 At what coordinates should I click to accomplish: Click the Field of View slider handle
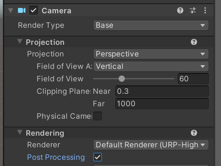pyautogui.click(x=122, y=79)
